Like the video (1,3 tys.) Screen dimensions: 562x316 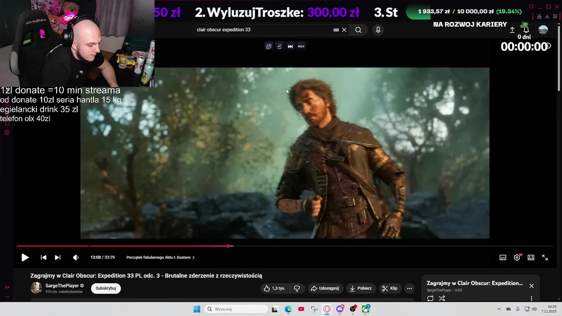tap(274, 288)
